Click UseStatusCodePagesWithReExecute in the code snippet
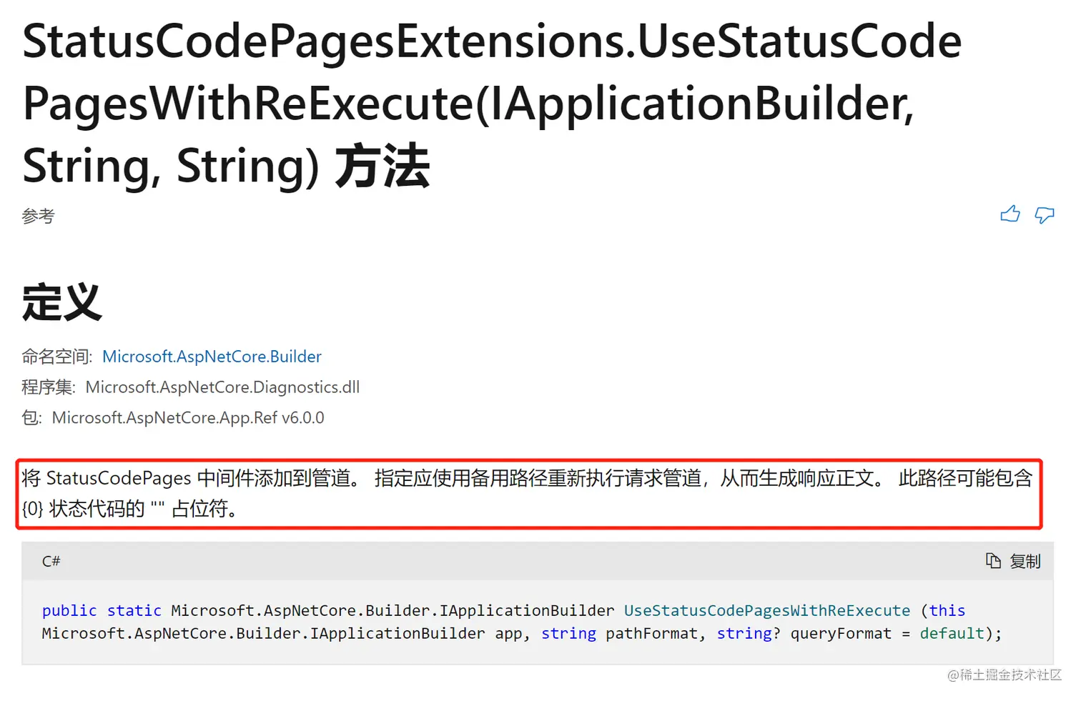Viewport: 1081px width, 701px height. tap(767, 611)
